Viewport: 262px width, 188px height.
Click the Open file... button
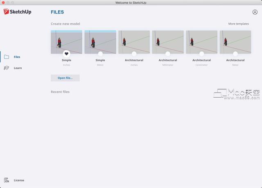point(65,78)
